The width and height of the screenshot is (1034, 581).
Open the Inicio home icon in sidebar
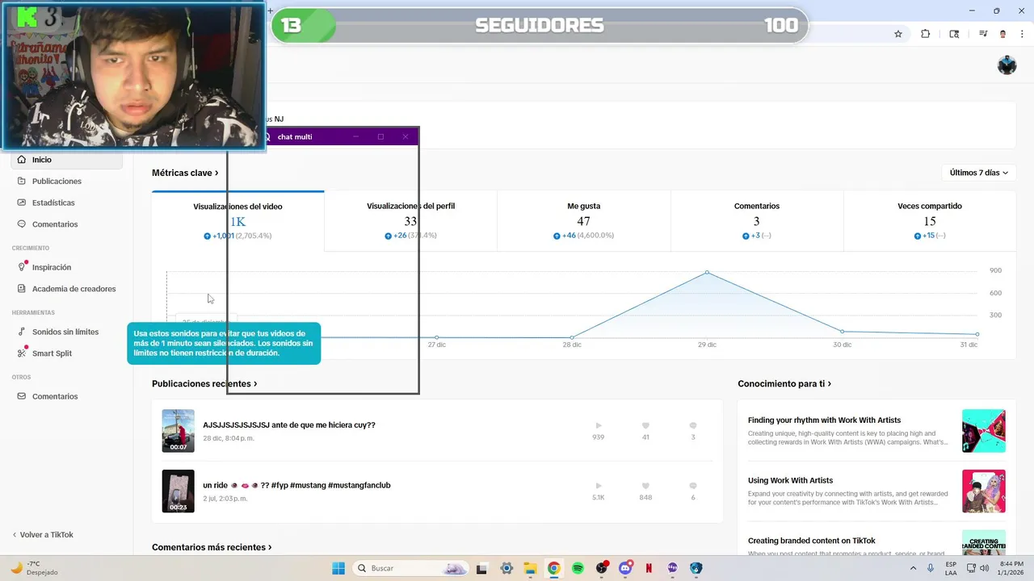pyautogui.click(x=22, y=160)
